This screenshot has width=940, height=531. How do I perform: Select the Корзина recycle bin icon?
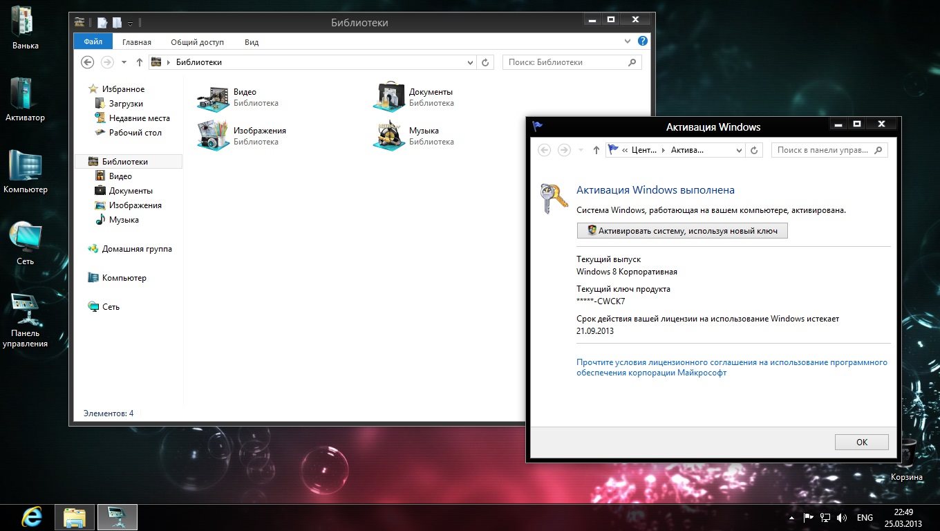tap(906, 460)
